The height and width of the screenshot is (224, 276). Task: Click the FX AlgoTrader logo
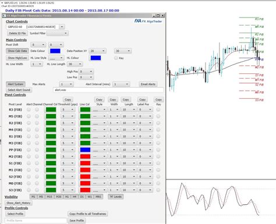148,21
